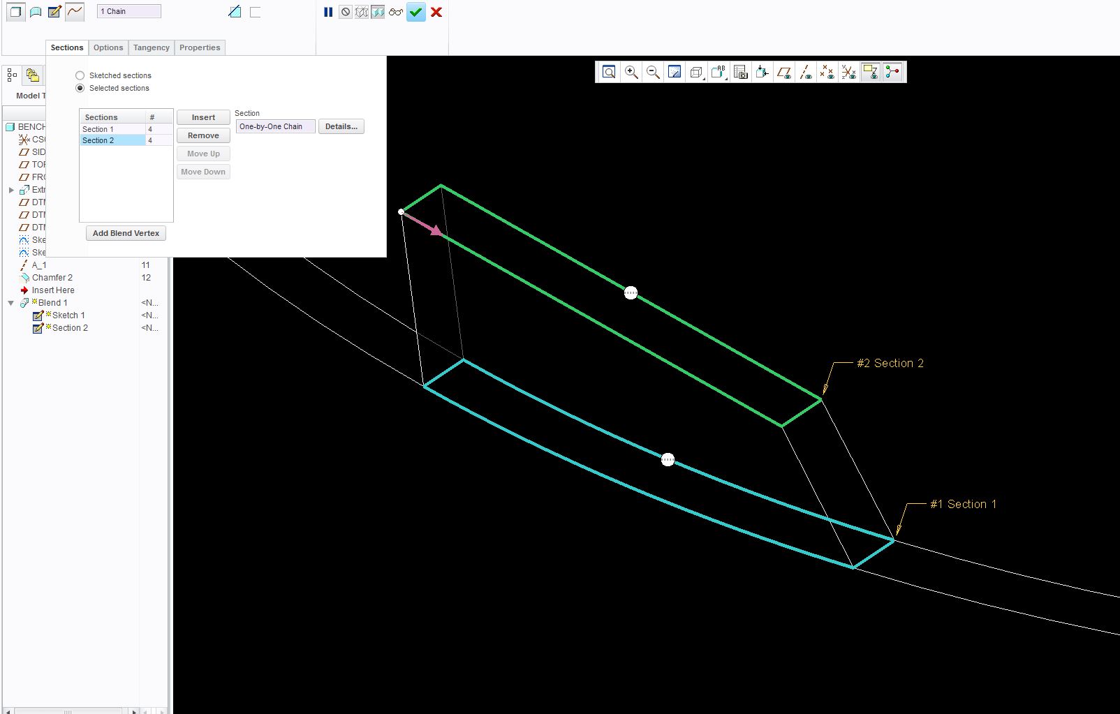Open the Tangency tab
The image size is (1120, 714).
[152, 47]
